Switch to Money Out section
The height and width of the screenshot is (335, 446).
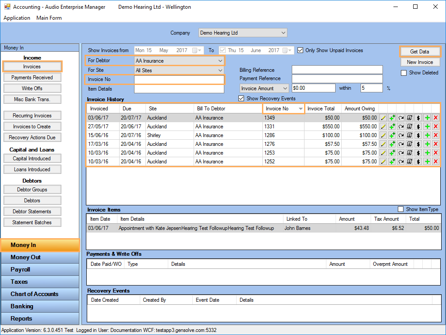click(x=40, y=257)
